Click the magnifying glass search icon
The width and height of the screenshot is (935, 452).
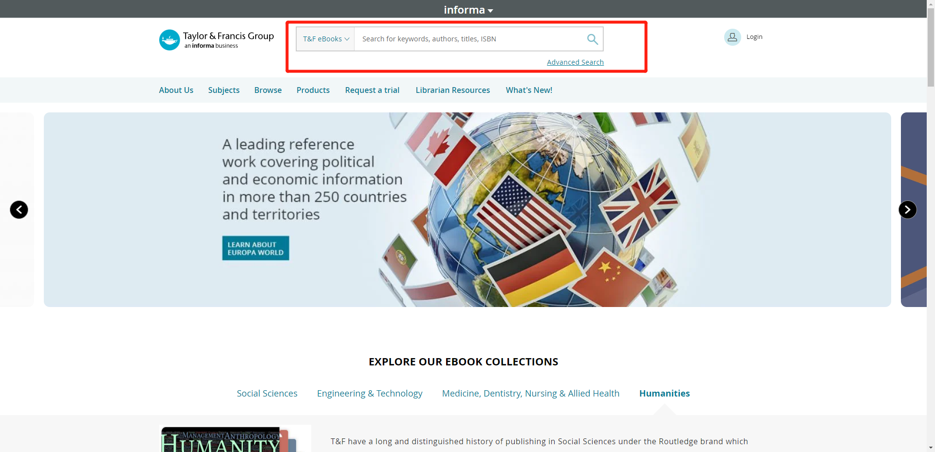[x=592, y=39]
